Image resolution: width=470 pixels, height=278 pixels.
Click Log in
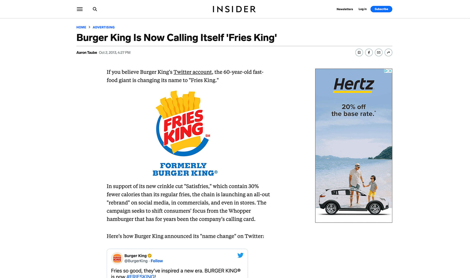362,9
